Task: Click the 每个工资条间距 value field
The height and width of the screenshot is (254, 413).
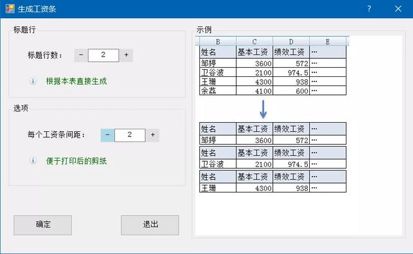Action: point(130,135)
